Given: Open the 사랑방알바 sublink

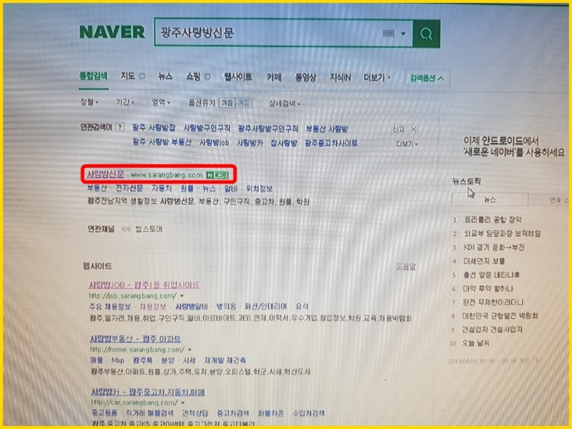Looking at the screenshot, I should point(192,307).
